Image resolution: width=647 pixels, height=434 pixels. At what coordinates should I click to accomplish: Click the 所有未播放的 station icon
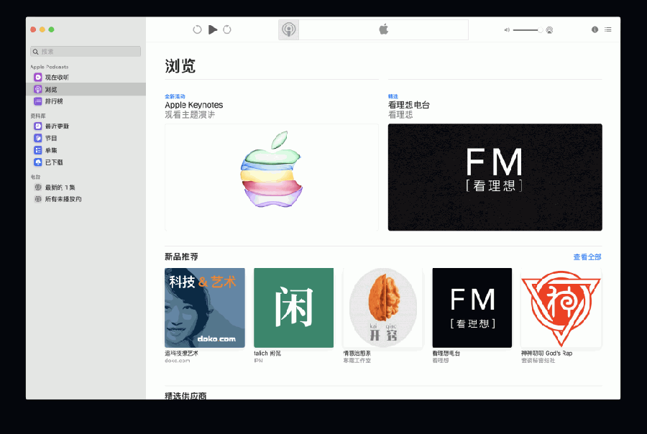37,199
